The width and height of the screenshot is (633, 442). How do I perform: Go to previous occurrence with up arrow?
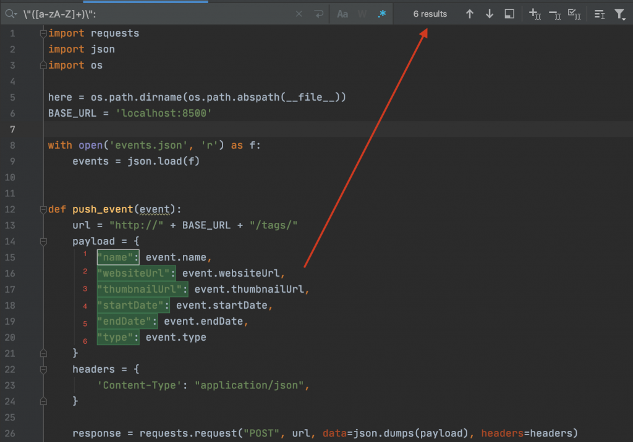[x=470, y=14]
